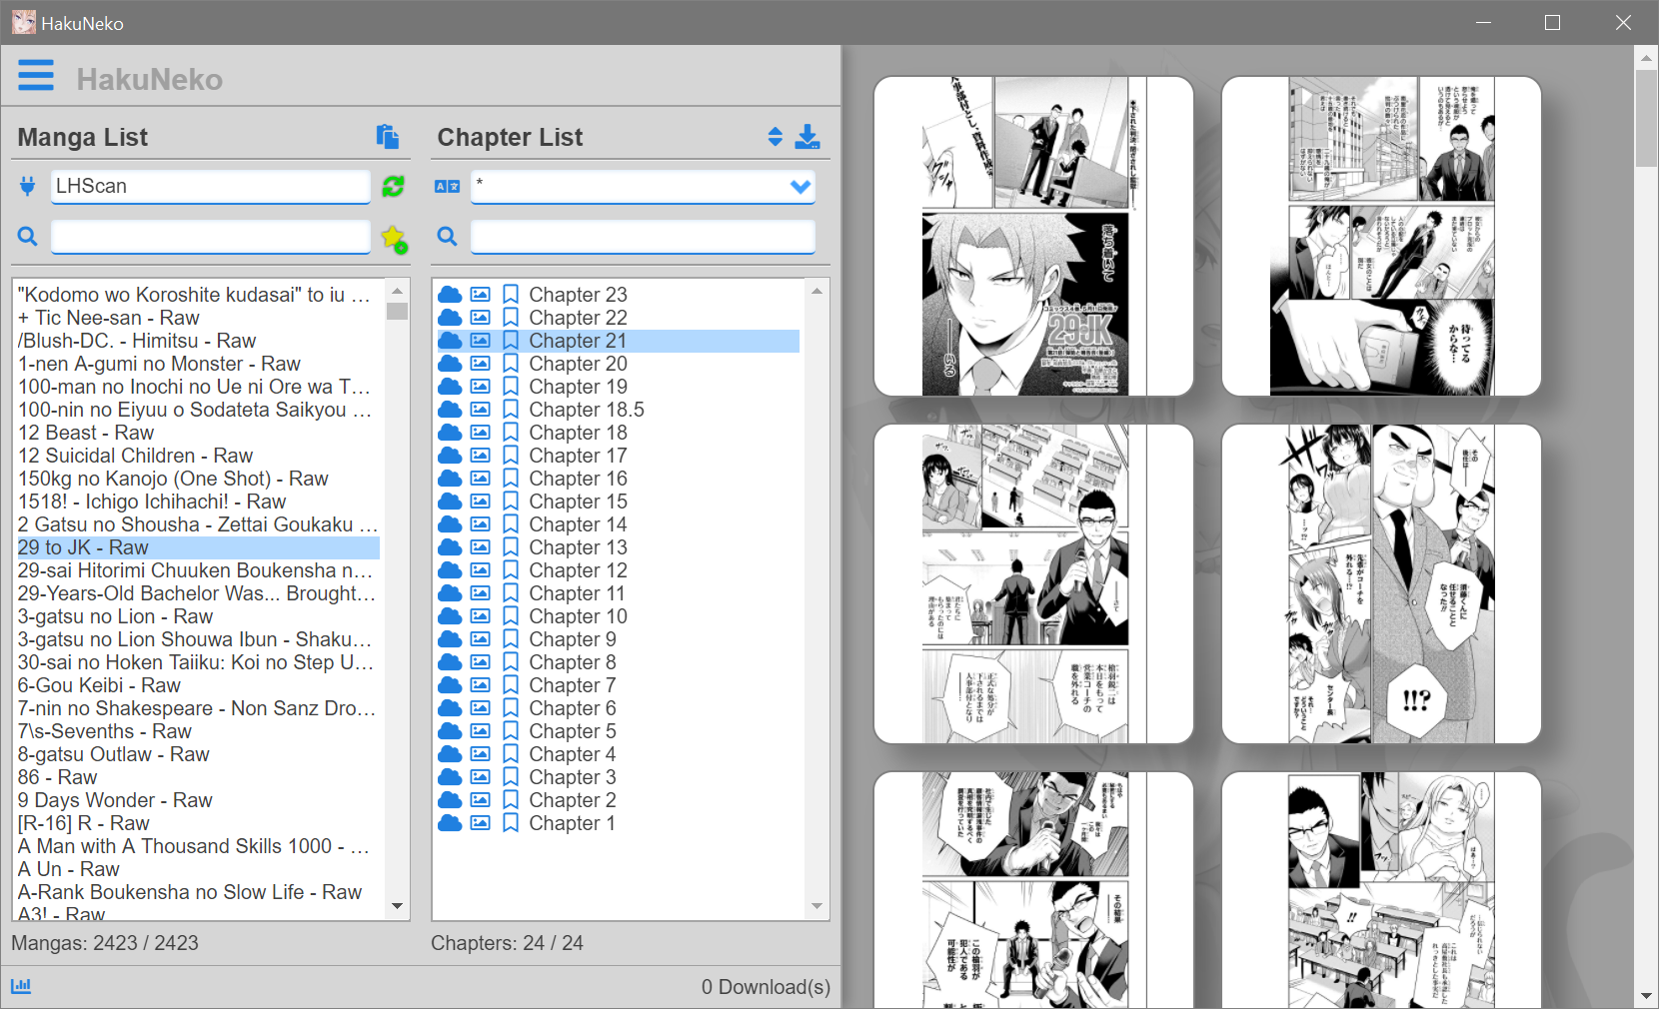Click the plug connector icon beside LHScan
Screen dimensions: 1659x1009
27,186
